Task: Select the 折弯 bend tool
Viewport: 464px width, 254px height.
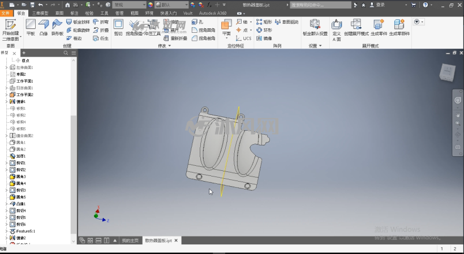Action: click(101, 22)
